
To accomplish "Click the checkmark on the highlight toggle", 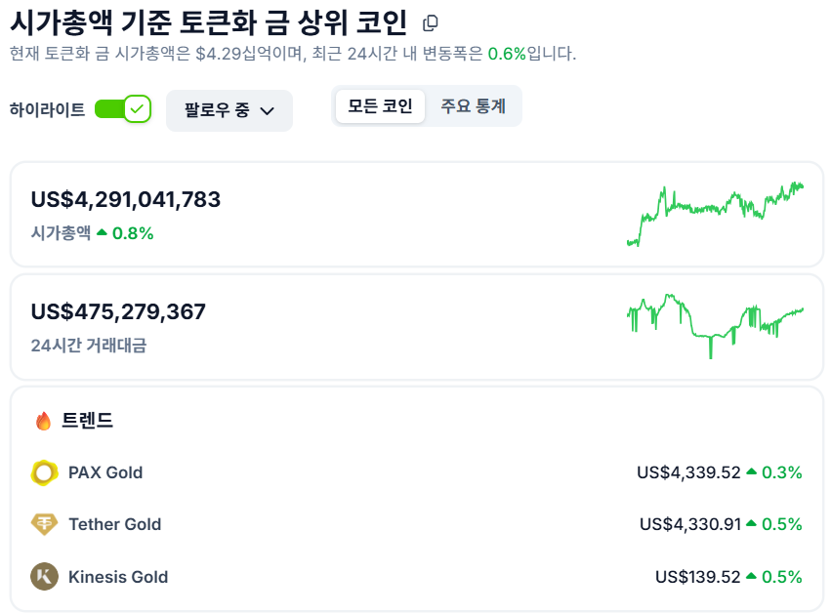I will click(x=138, y=109).
